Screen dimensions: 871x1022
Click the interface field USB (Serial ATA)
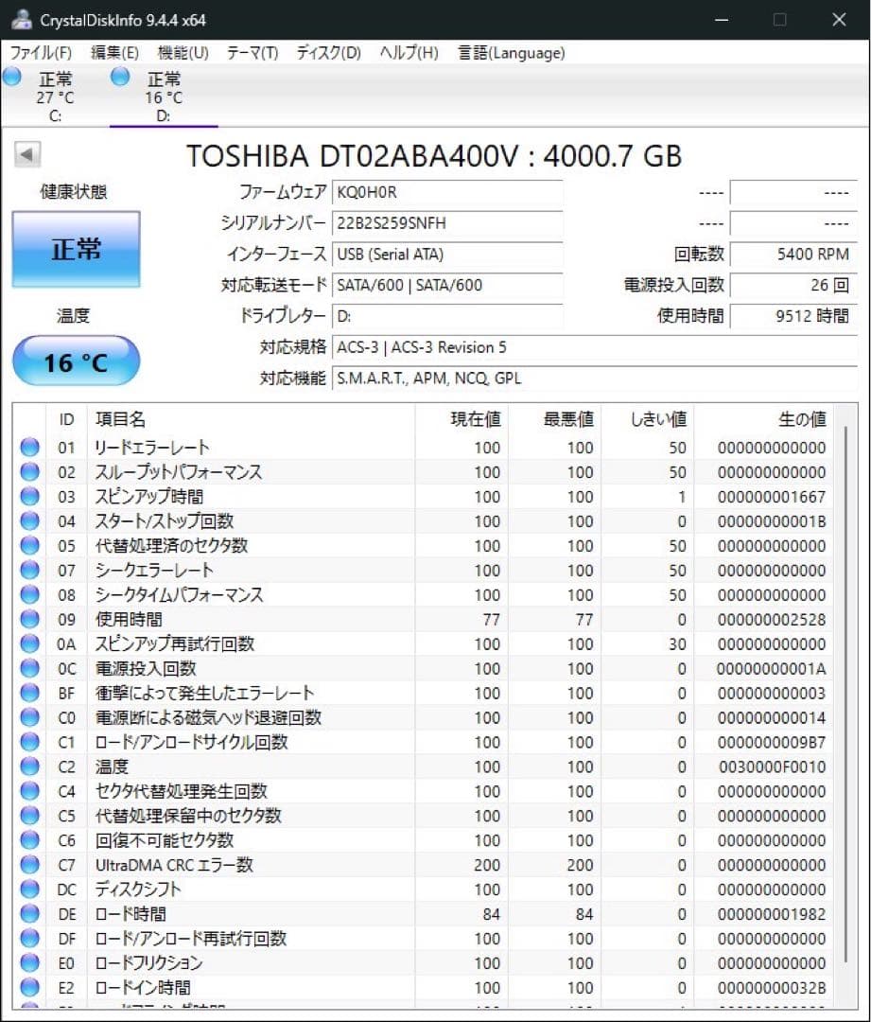click(447, 255)
